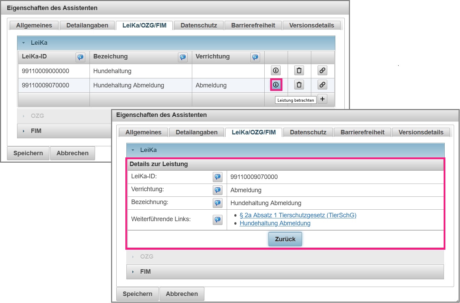Collapse the LeiKa section in back window

pos(176,43)
